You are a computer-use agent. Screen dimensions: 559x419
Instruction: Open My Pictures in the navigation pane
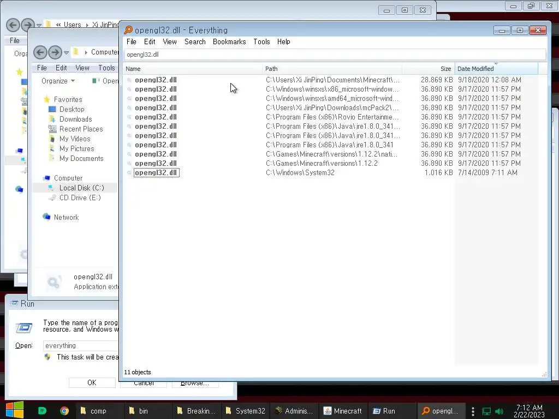pos(76,148)
